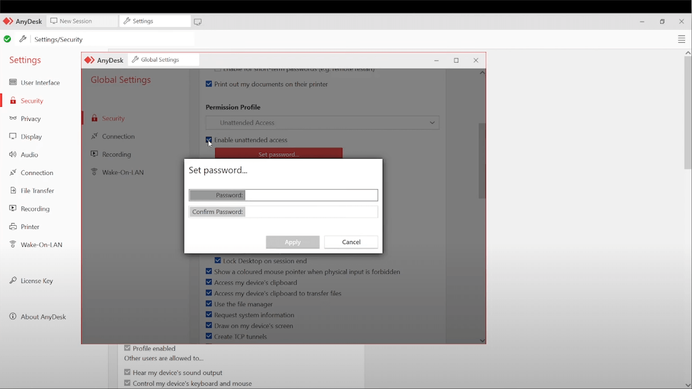Toggle Control my device's keyboard and mouse
Image resolution: width=692 pixels, height=389 pixels.
pyautogui.click(x=127, y=383)
